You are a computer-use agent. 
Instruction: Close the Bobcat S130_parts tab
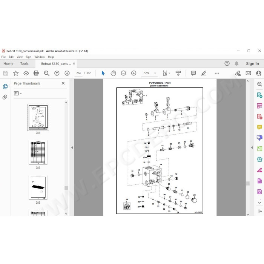[74, 64]
